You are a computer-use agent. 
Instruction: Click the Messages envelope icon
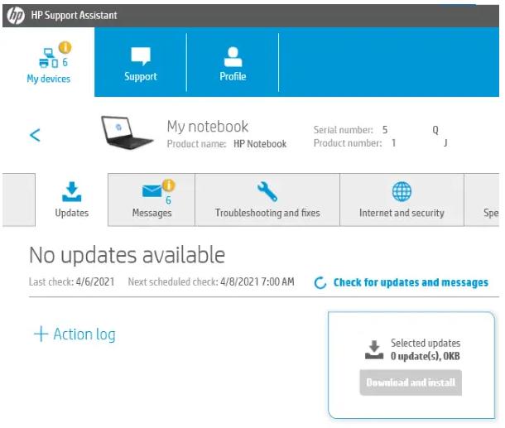[x=151, y=191]
